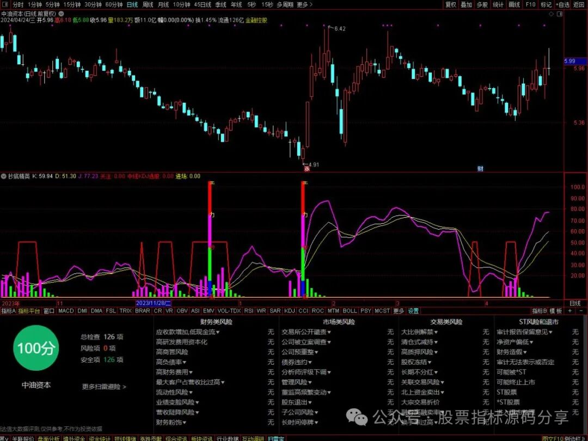The image size is (588, 441).
Task: Click the 日线 label at axis corner
Action: [x=575, y=303]
